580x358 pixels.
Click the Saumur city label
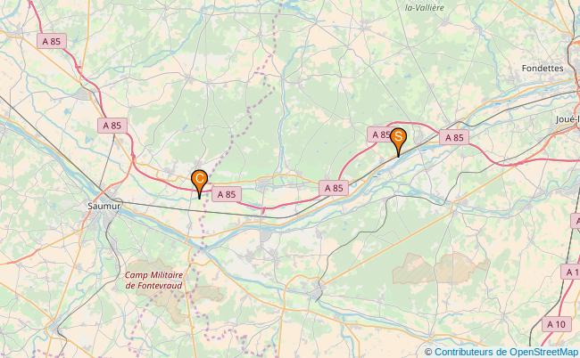tap(104, 206)
